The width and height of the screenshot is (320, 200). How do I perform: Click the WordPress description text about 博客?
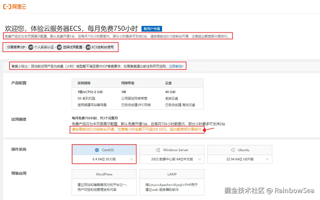103,187
